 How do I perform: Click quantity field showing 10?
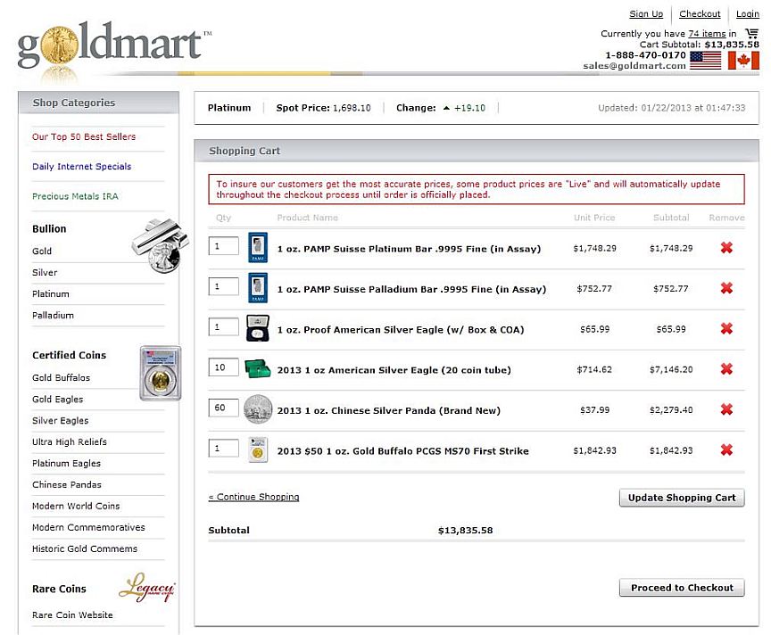224,367
